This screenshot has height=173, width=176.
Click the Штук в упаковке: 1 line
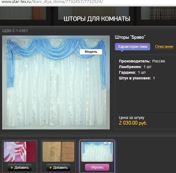click(x=137, y=78)
